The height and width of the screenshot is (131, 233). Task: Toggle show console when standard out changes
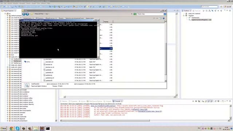point(209,101)
